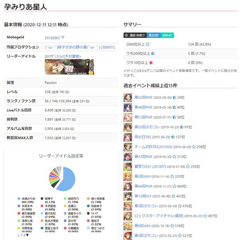
Task: Open チーム対抗TBS(201504) event link
Action: coord(153,147)
